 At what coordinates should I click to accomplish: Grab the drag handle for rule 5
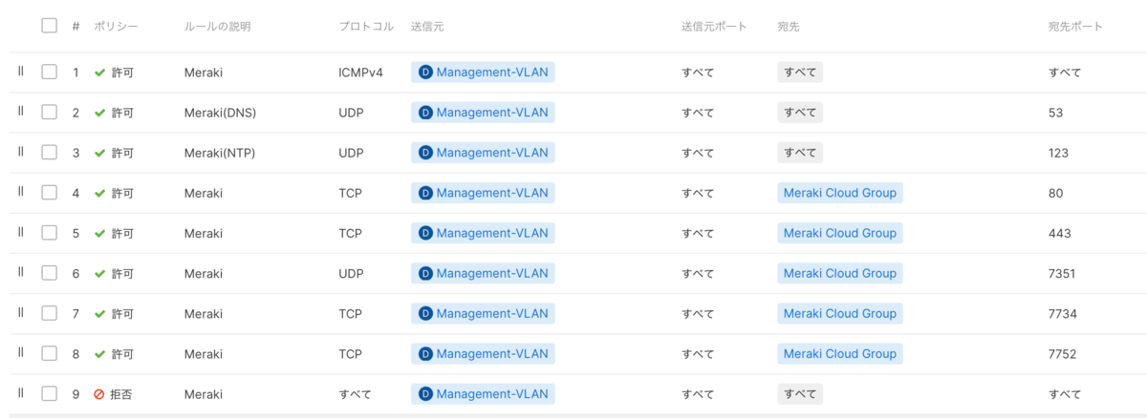tap(20, 232)
